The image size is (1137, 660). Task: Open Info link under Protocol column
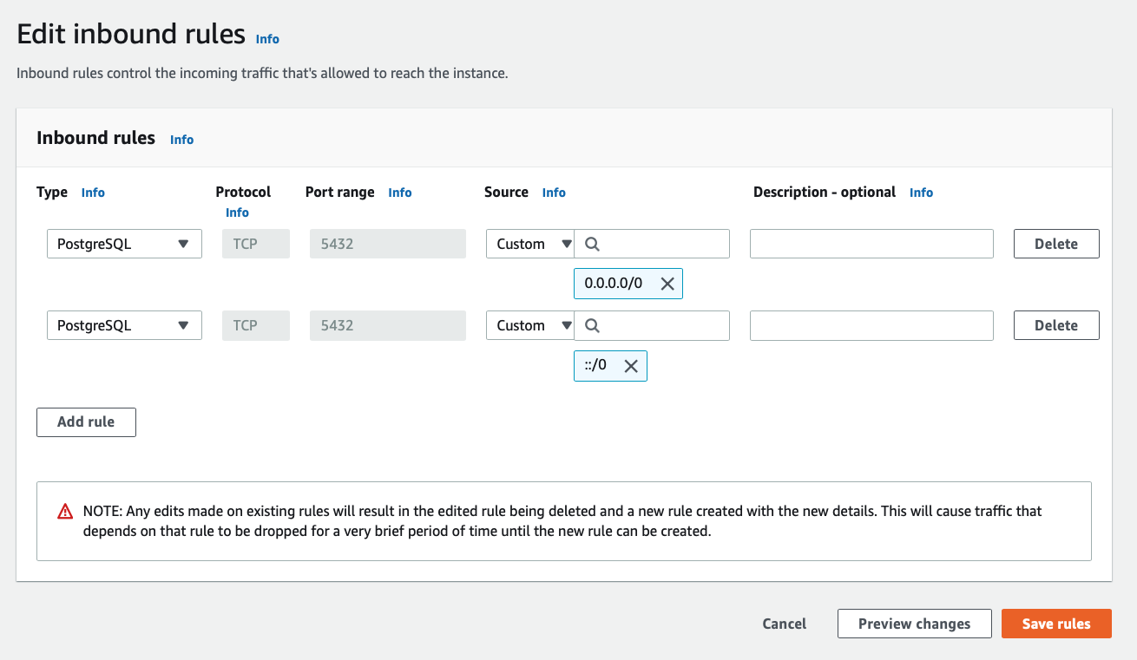pos(237,212)
